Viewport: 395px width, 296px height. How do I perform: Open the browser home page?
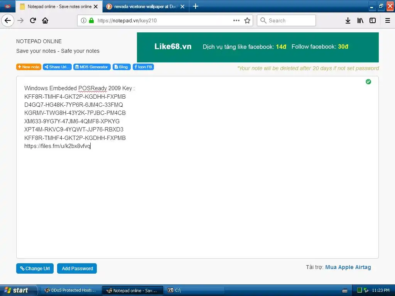coord(45,20)
